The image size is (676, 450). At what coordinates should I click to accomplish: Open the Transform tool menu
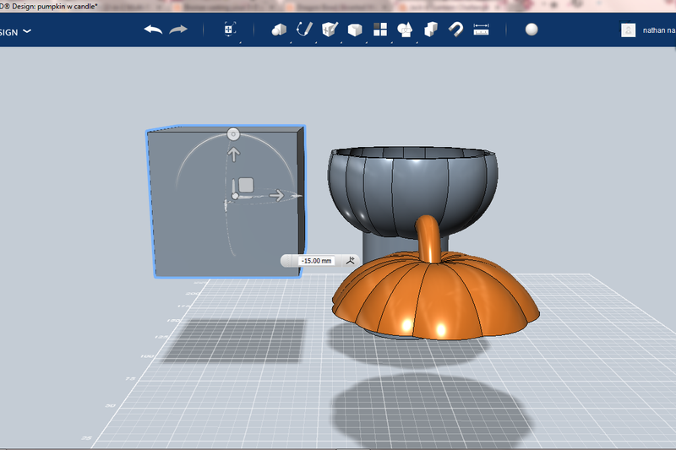[229, 30]
